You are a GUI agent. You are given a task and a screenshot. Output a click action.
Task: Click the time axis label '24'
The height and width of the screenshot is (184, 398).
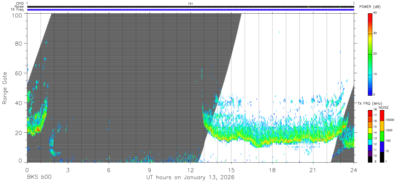coord(354,170)
